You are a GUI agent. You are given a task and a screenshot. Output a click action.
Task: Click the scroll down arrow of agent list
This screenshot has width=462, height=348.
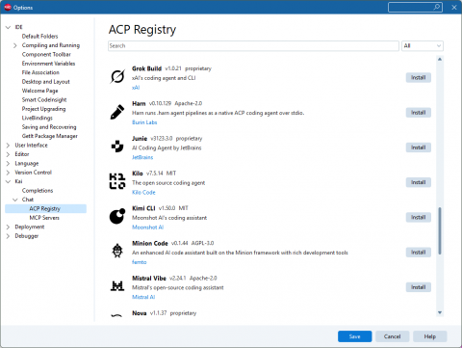tap(440, 312)
